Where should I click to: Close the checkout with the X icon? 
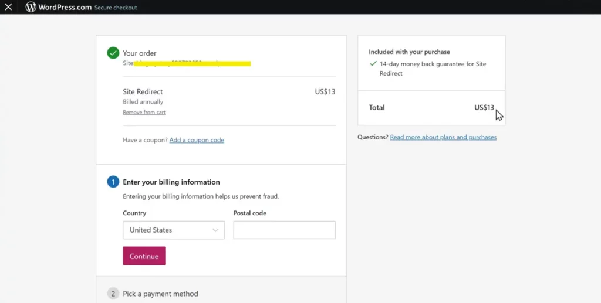8,7
